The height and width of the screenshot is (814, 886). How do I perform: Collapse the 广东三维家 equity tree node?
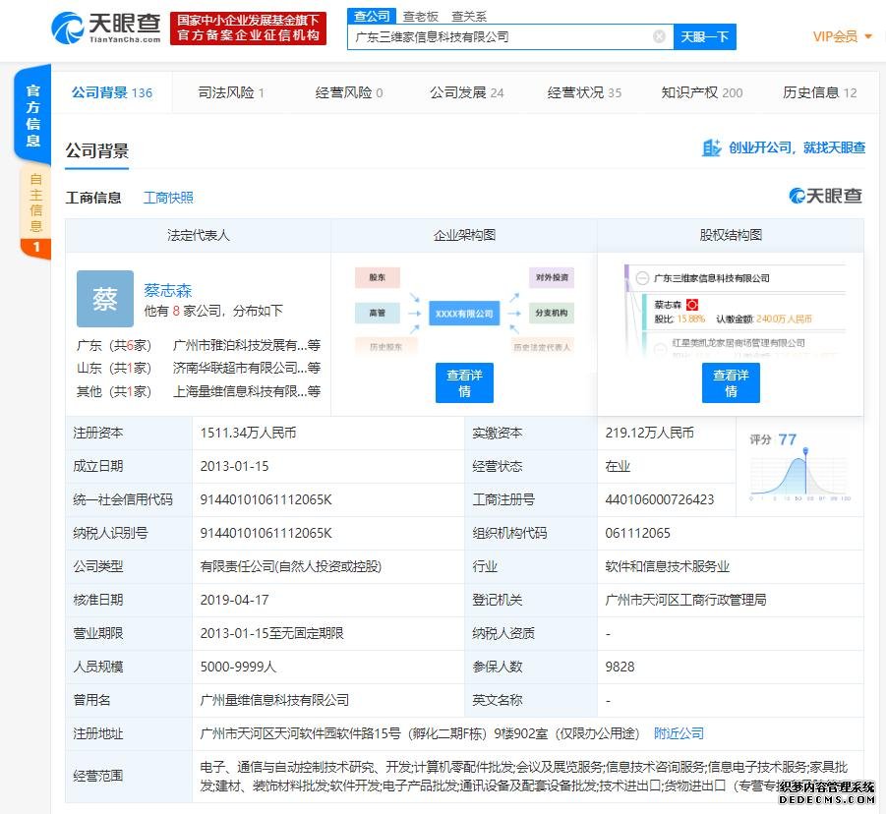coord(642,278)
